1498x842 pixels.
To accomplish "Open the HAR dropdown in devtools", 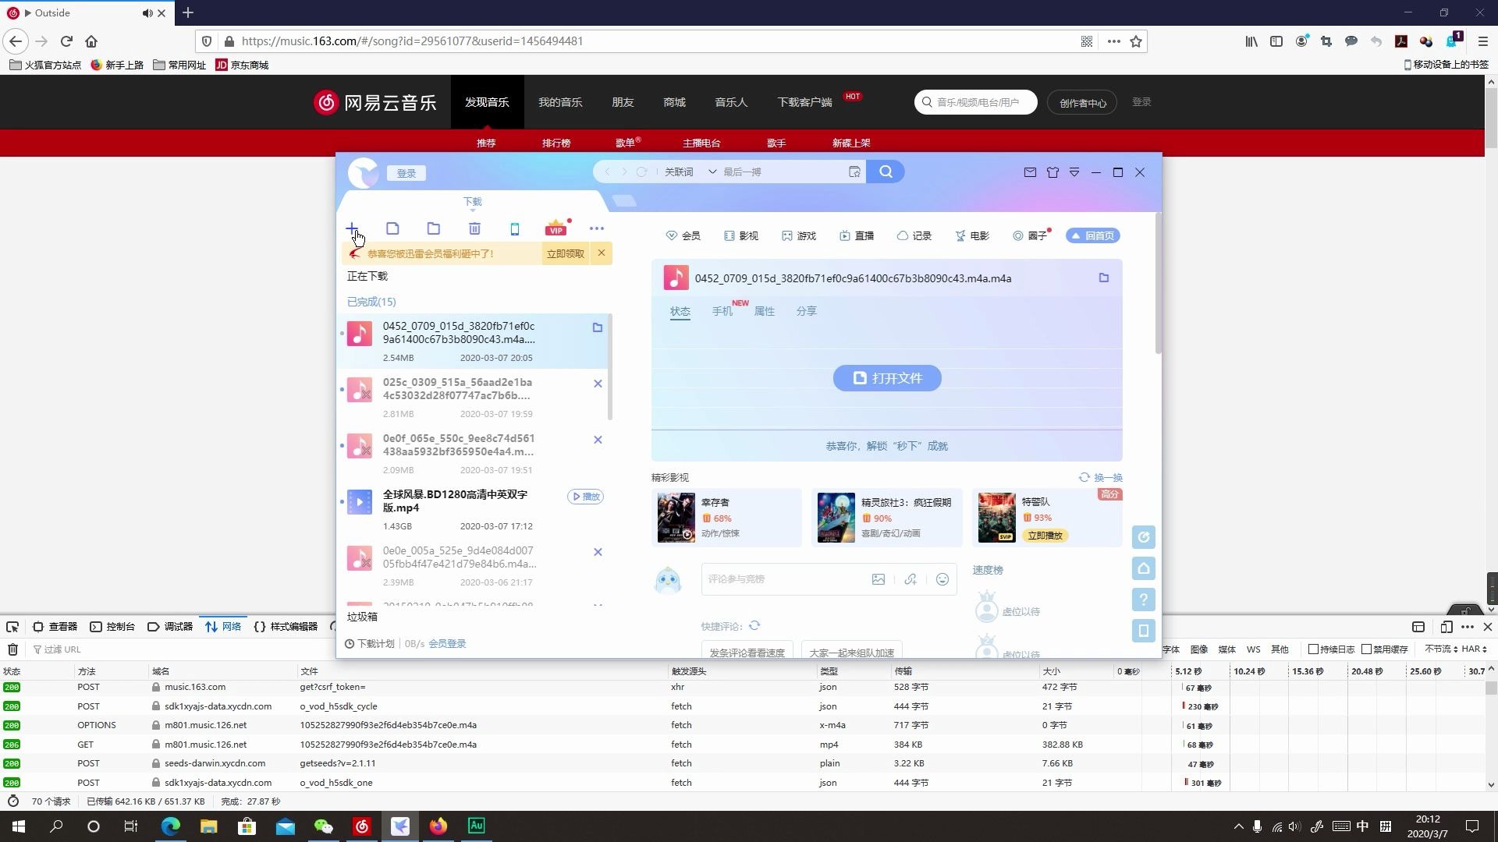I will pos(1474,649).
